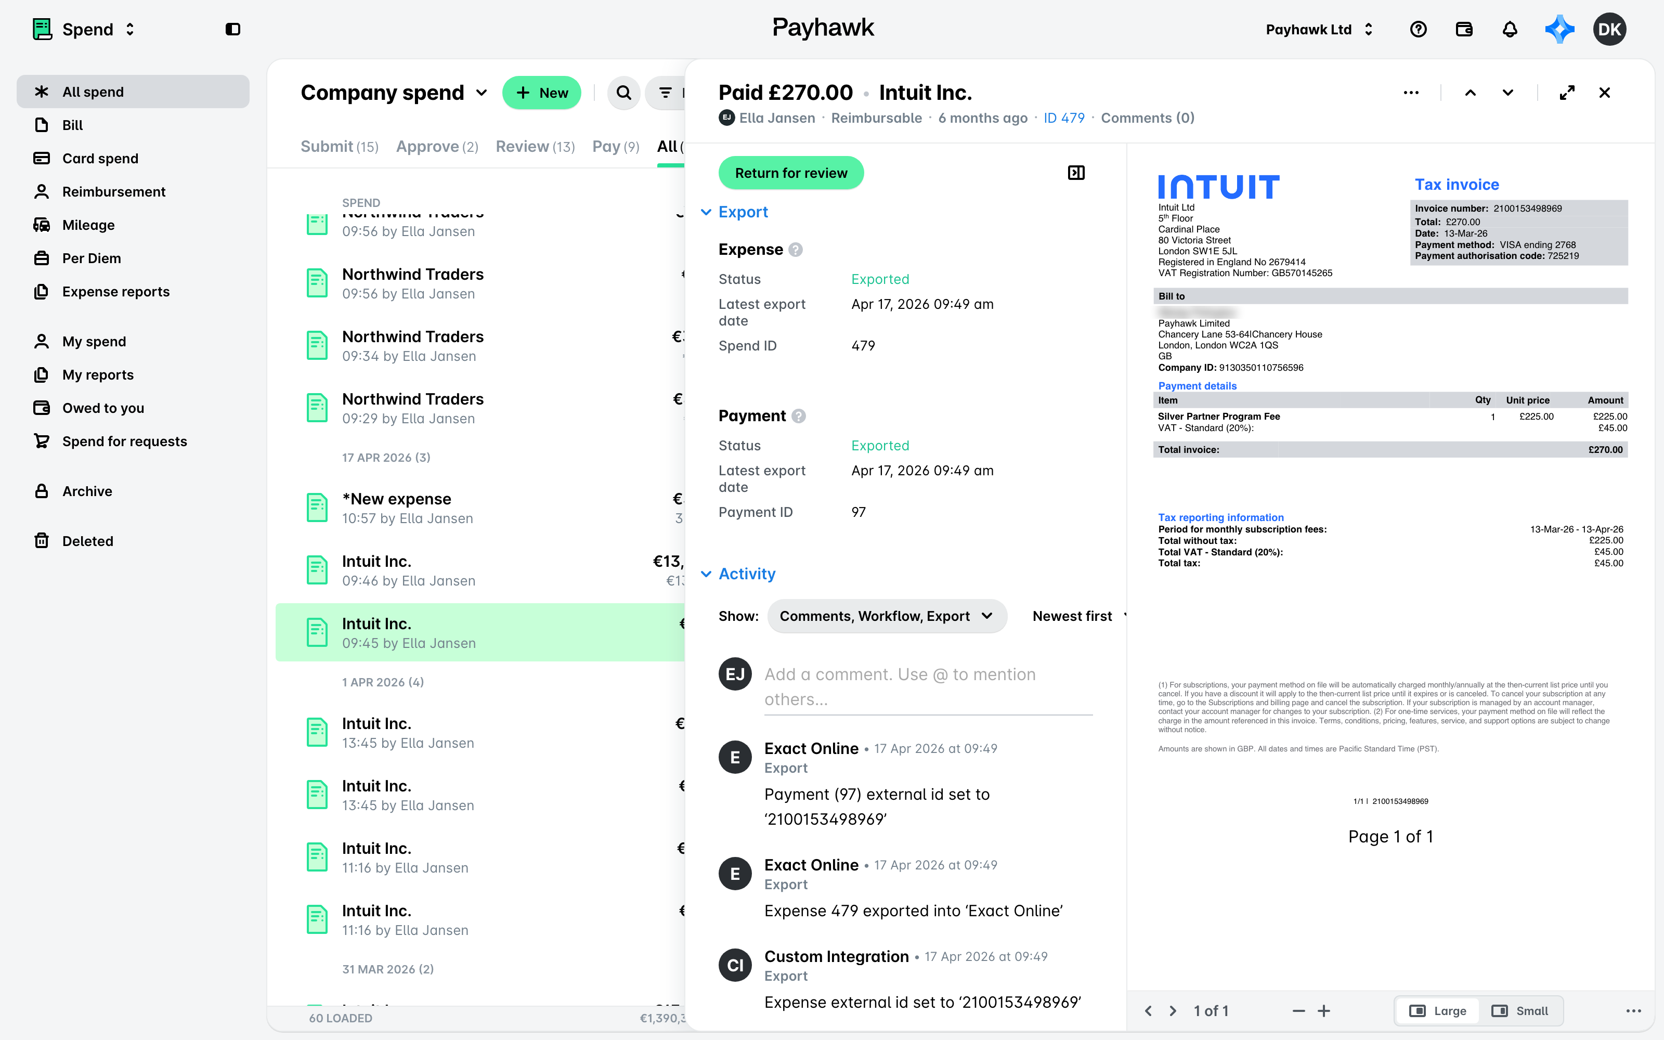Image resolution: width=1664 pixels, height=1040 pixels.
Task: Open the DK user avatar menu
Action: pos(1609,29)
